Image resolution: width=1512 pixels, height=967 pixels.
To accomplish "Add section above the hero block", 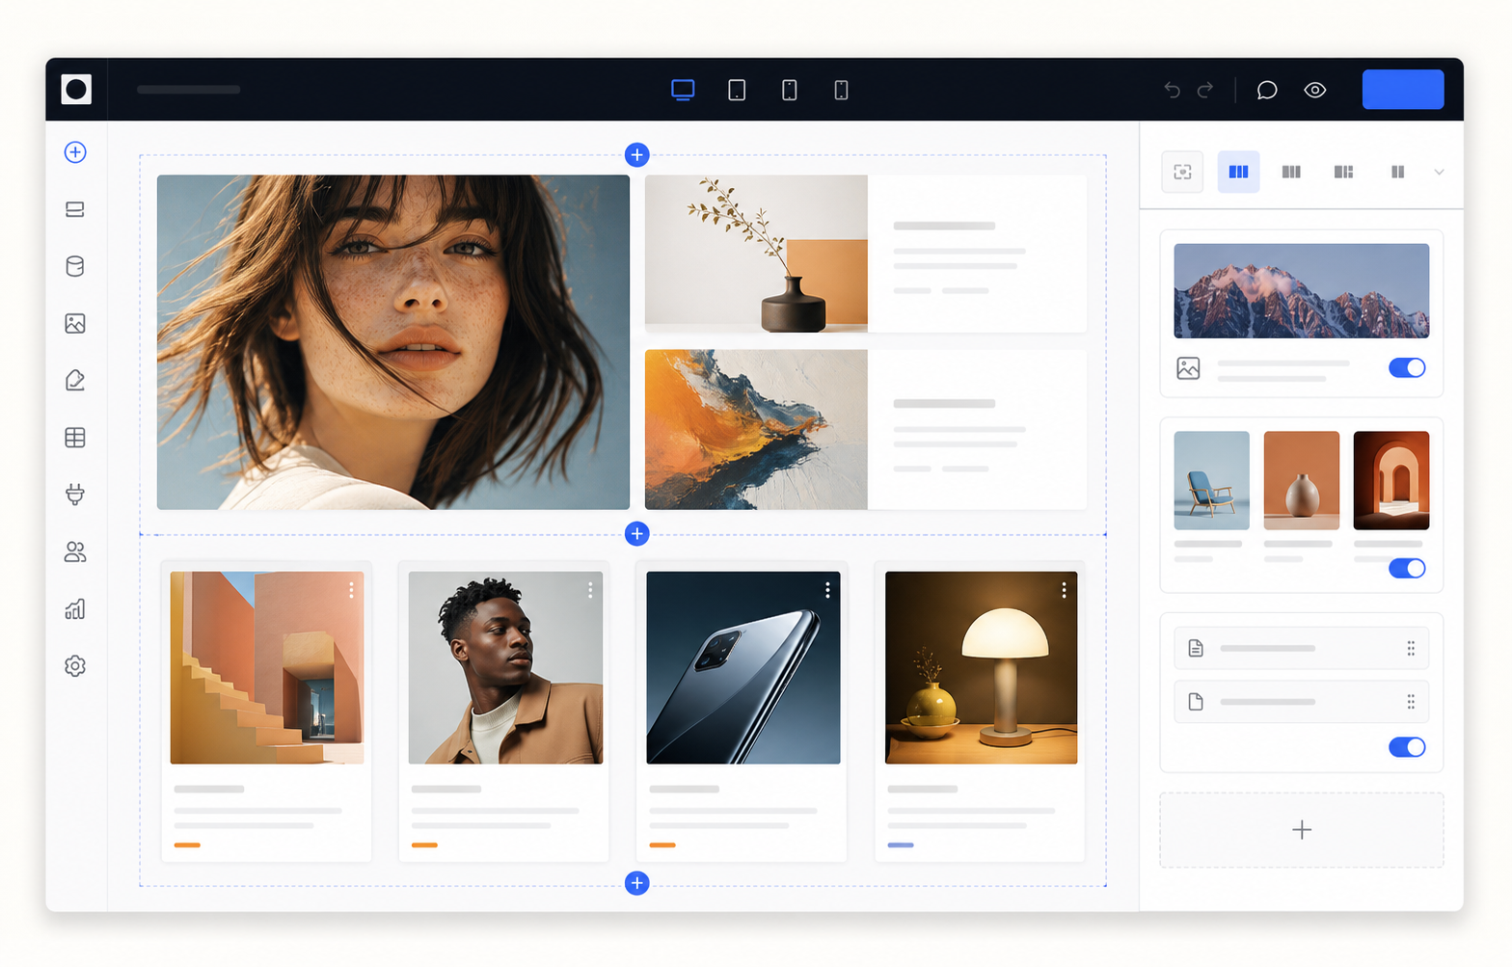I will point(637,154).
